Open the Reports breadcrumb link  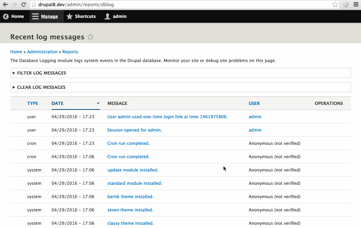tap(70, 52)
